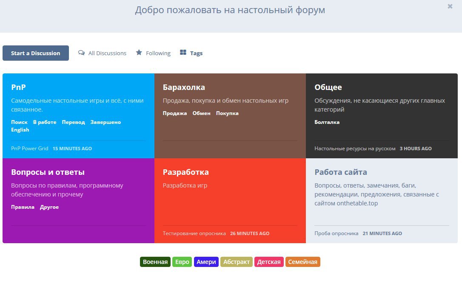462x289 pixels.
Task: Open the PnP Power Grid last discussion
Action: coord(30,149)
